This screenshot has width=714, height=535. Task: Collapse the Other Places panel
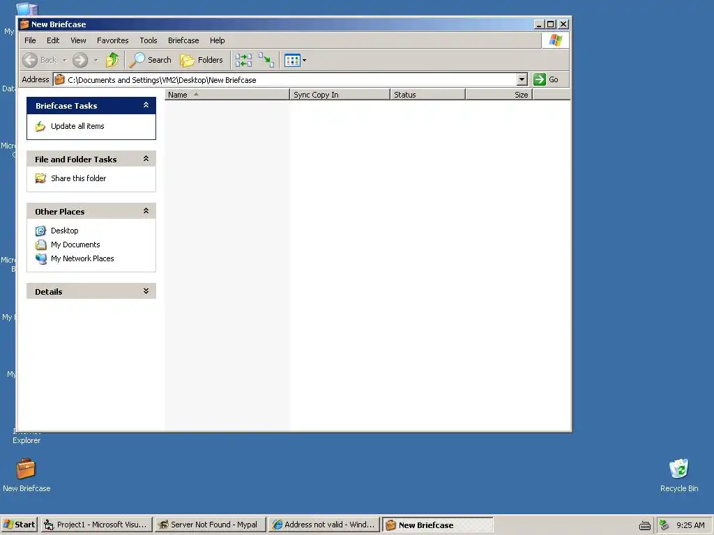point(146,211)
